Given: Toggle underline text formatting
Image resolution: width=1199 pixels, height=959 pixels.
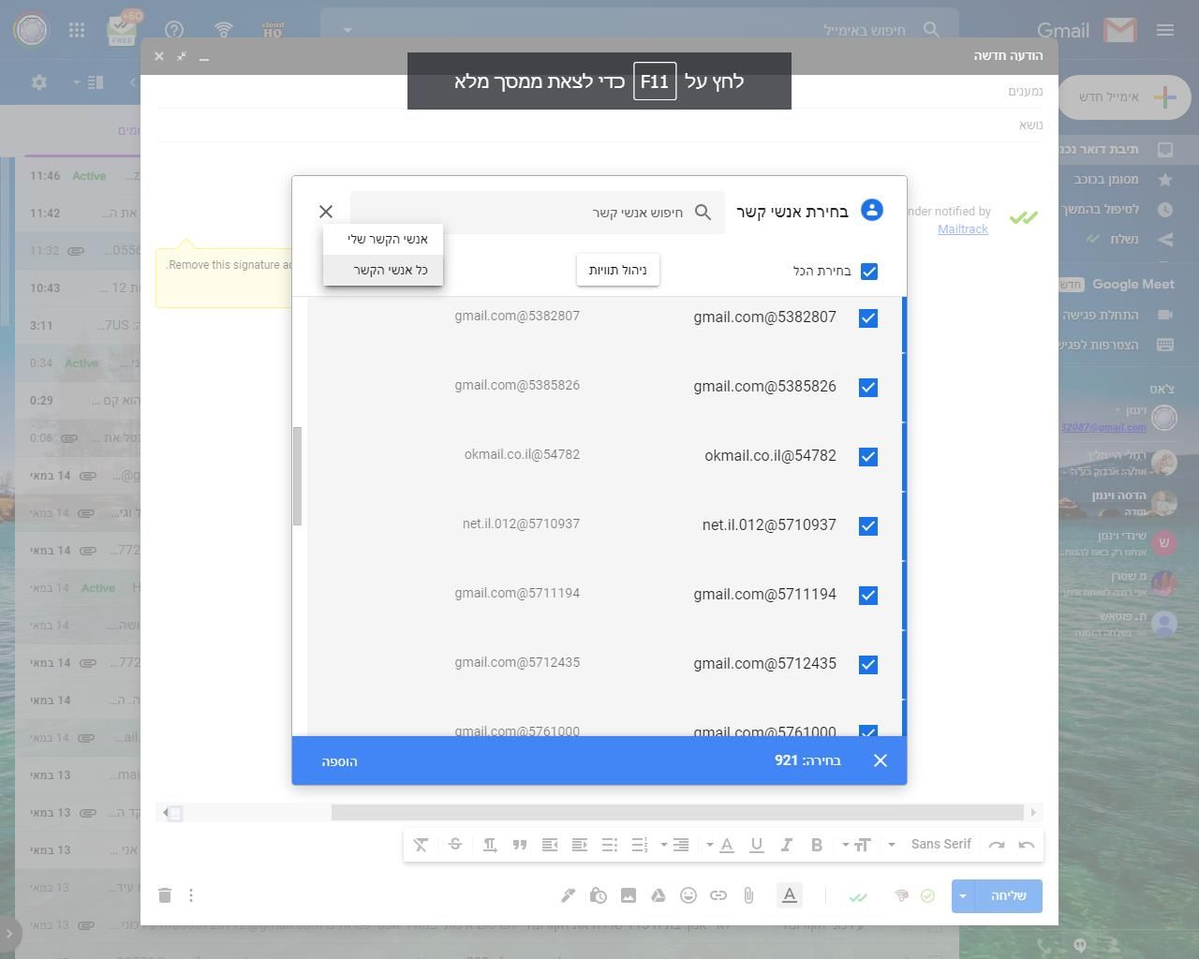Looking at the screenshot, I should click(x=757, y=845).
